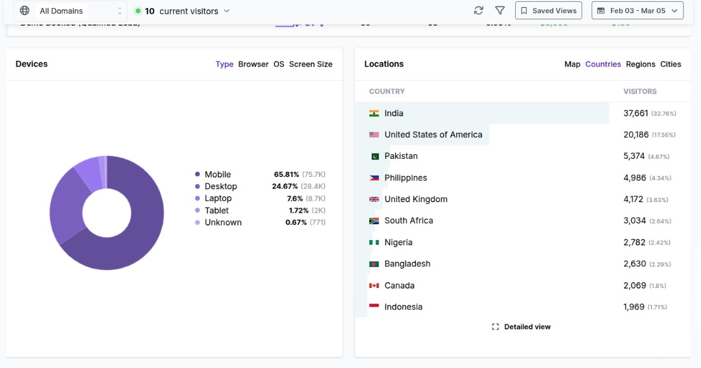
Task: Open the Saved Views panel
Action: (x=548, y=10)
